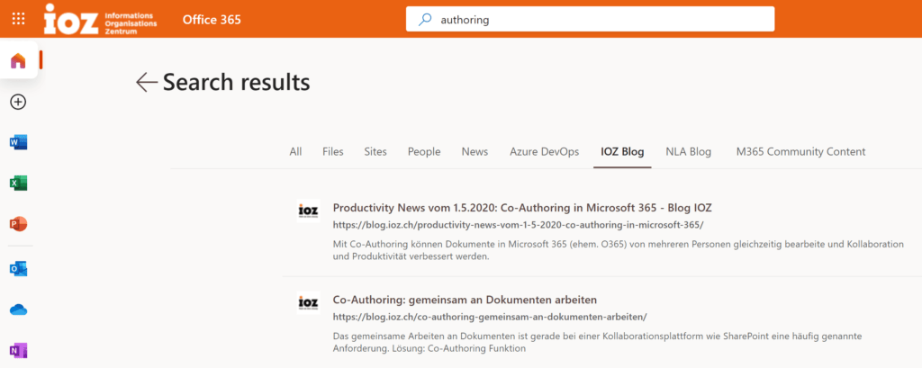This screenshot has width=922, height=368.
Task: Open Word from the sidebar
Action: click(18, 142)
